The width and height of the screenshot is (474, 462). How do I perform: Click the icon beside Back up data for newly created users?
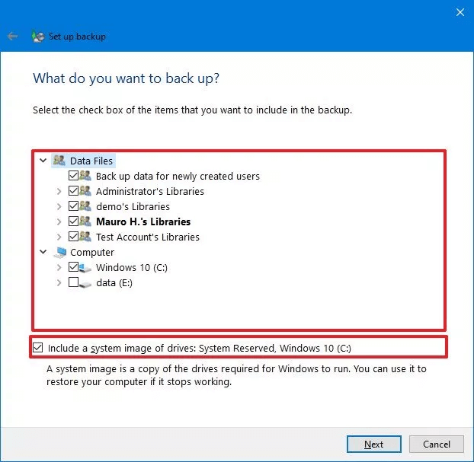(85, 176)
